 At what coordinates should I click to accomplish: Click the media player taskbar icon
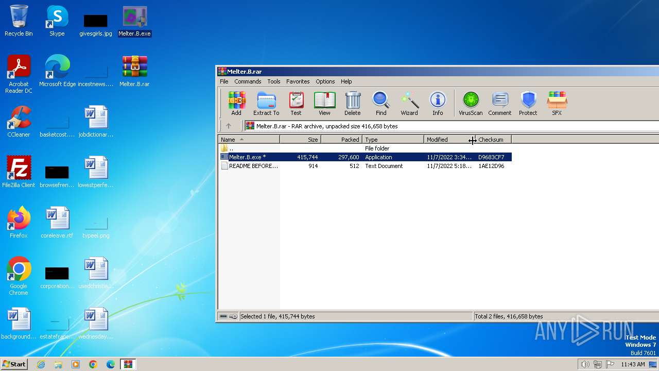[x=76, y=364]
